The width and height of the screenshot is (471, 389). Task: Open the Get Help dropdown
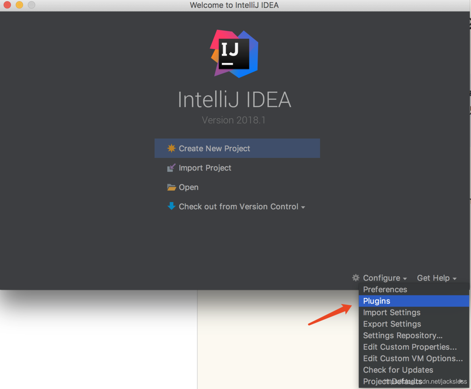point(436,278)
